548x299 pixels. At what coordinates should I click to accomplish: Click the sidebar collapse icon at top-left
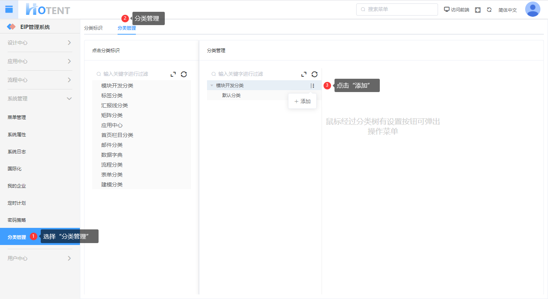point(9,9)
